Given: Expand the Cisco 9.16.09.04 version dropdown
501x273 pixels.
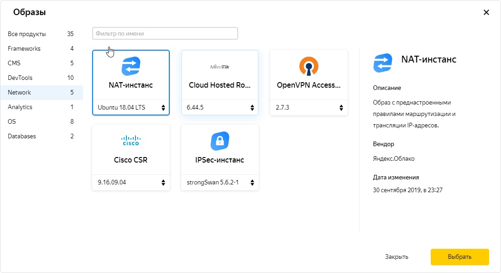Looking at the screenshot, I should [x=131, y=183].
